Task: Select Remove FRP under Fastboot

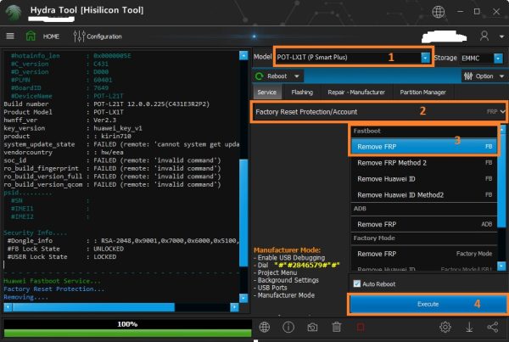Action: [x=424, y=147]
